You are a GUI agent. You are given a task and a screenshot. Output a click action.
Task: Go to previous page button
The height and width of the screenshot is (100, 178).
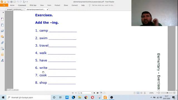point(76,93)
